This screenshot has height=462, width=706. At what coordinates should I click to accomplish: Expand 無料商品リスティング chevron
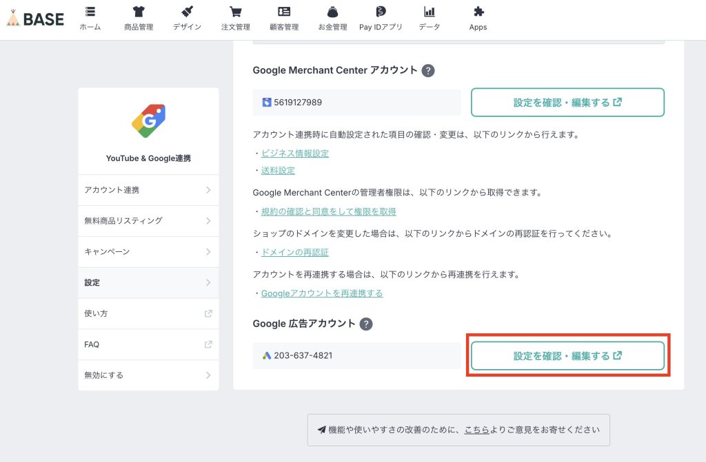point(208,221)
